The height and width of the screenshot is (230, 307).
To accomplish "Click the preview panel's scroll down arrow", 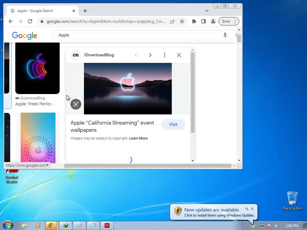I will tap(193, 161).
